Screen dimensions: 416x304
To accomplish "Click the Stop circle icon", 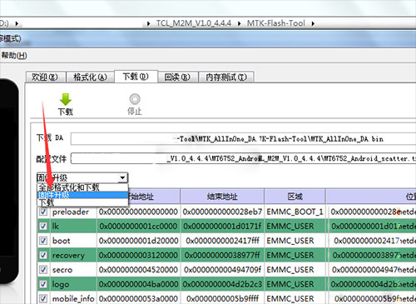I will 135,99.
